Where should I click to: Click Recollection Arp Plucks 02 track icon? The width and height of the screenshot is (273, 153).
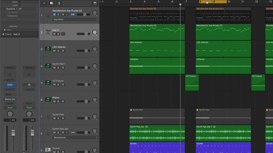48,15
